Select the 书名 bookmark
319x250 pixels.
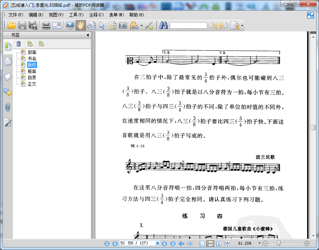[x=32, y=59]
